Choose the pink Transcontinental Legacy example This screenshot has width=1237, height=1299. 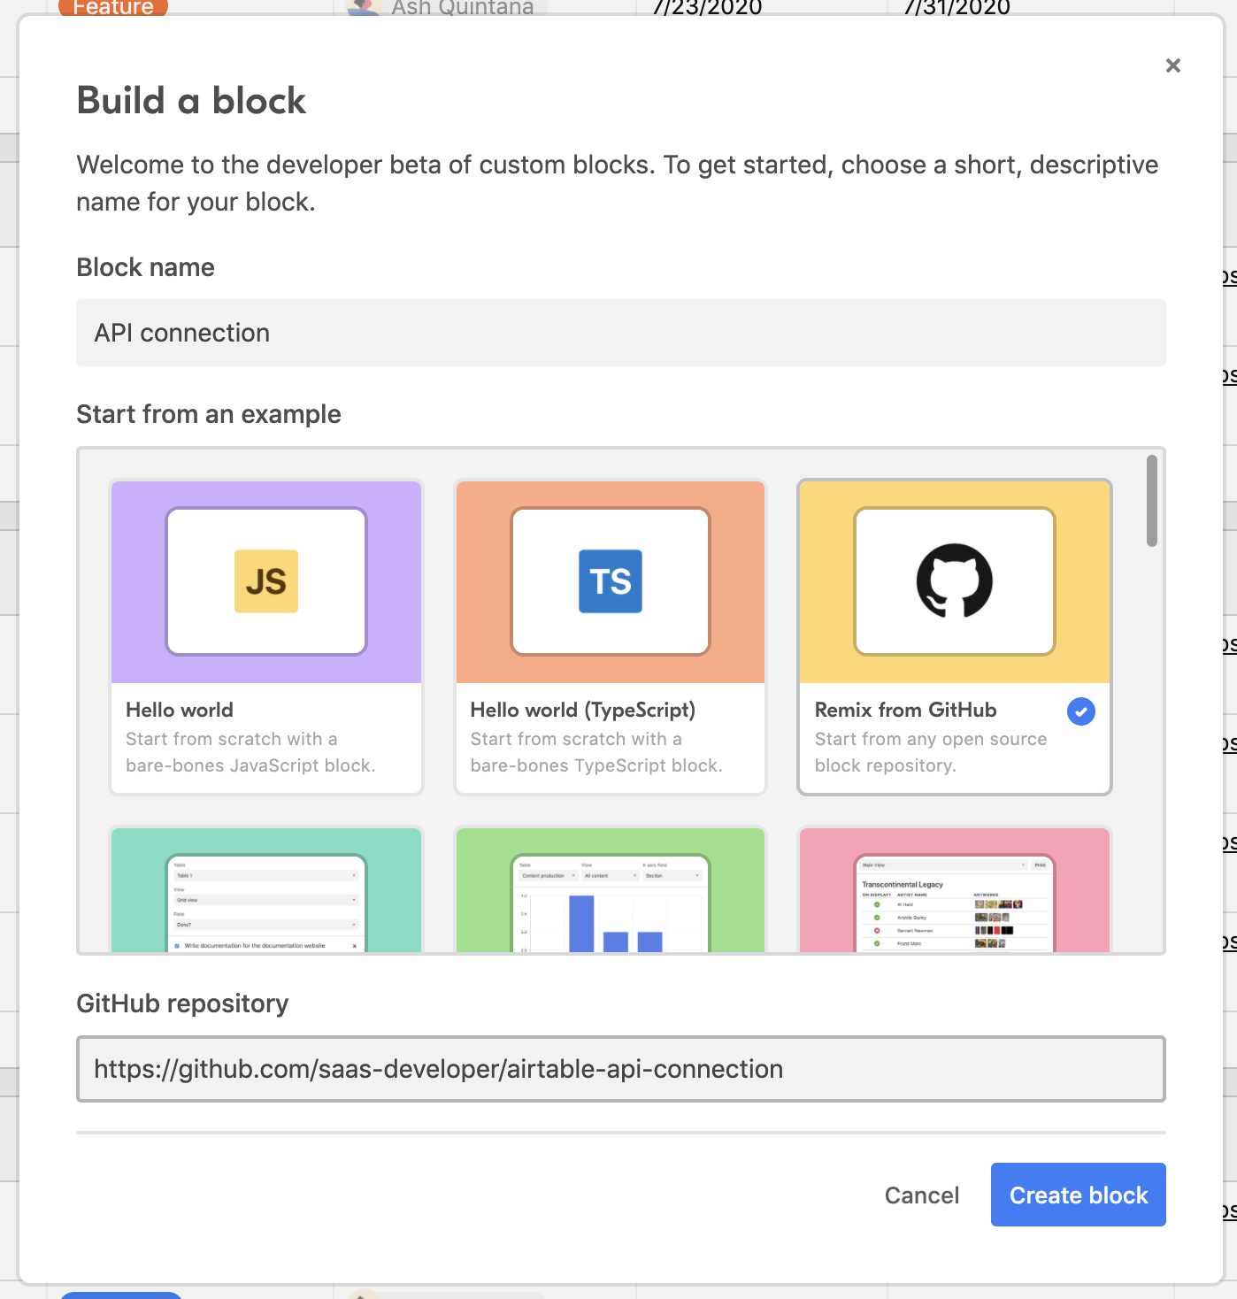pyautogui.click(x=954, y=889)
